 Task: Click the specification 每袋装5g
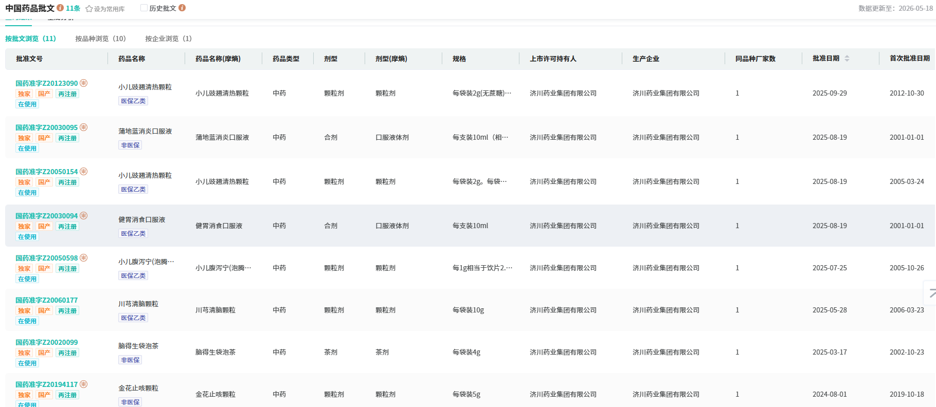(x=466, y=394)
